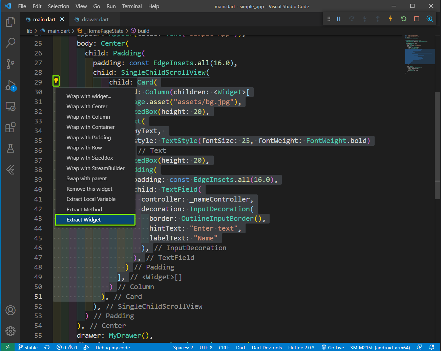Choose Wrap with Column action
The width and height of the screenshot is (441, 351).
(95, 117)
